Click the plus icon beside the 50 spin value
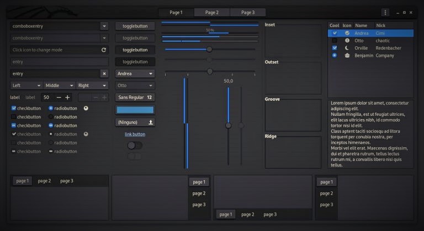Viewport: 424px width, 231px height. point(67,98)
